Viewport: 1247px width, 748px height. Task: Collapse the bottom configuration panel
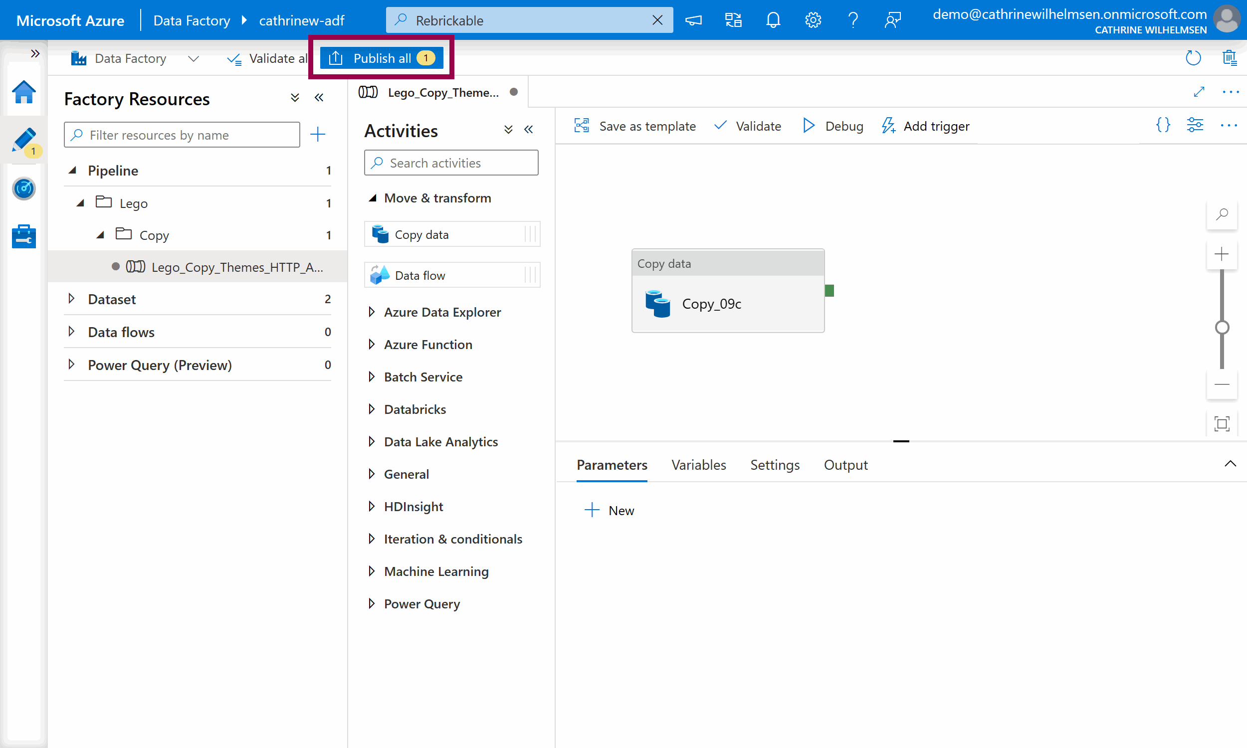(x=1230, y=464)
